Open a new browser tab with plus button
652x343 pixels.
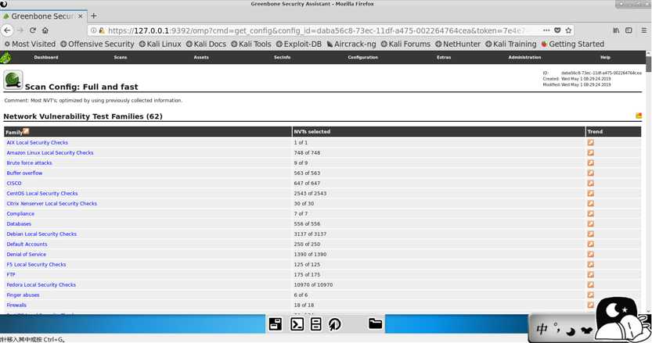click(x=94, y=16)
